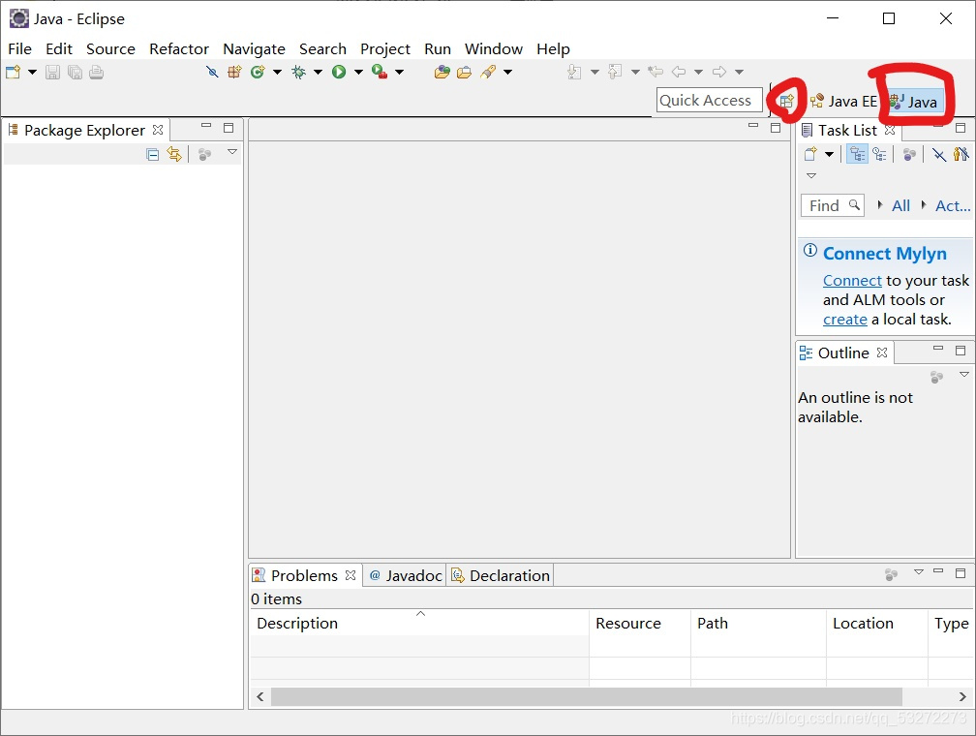Click the Problems horizontal scrollbar right arrow
Screen dimensions: 976x736
[962, 696]
